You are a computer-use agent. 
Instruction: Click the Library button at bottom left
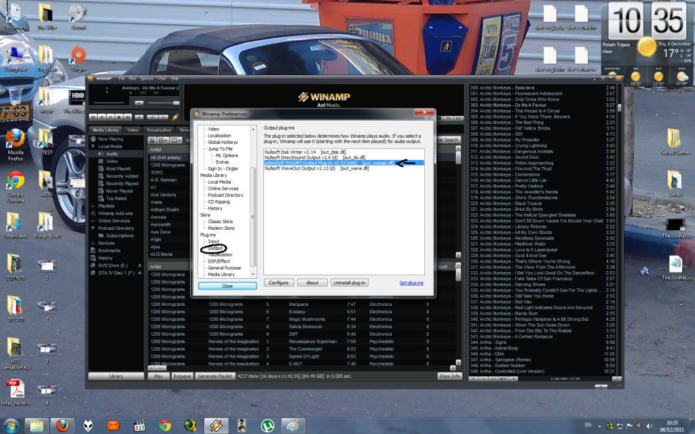point(116,376)
